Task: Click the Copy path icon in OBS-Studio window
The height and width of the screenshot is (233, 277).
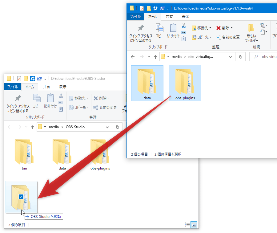Action: pos(61,102)
